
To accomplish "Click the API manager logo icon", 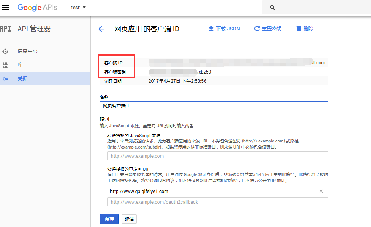I will point(6,29).
